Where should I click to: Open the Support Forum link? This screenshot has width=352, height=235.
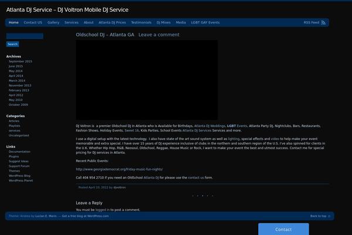pyautogui.click(x=19, y=166)
